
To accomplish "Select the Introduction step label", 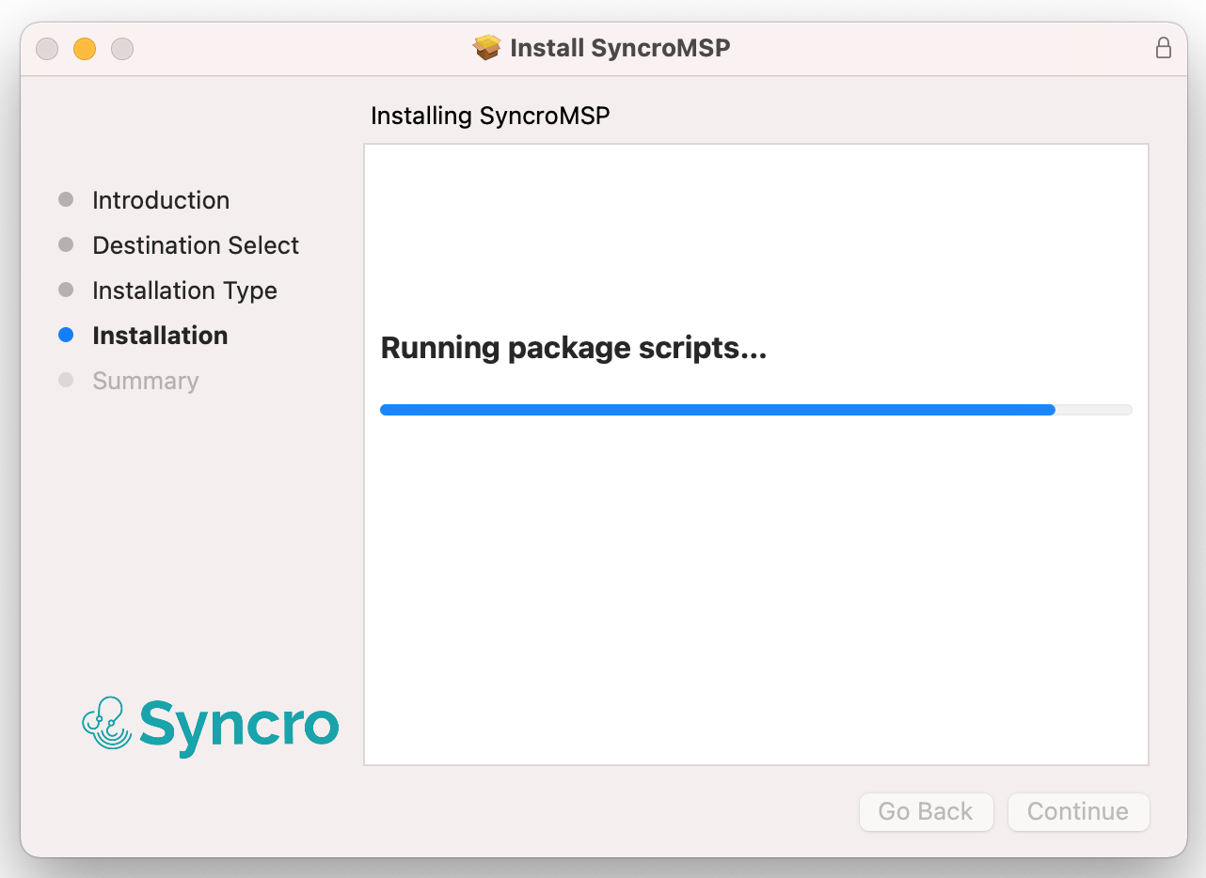I will (x=161, y=200).
